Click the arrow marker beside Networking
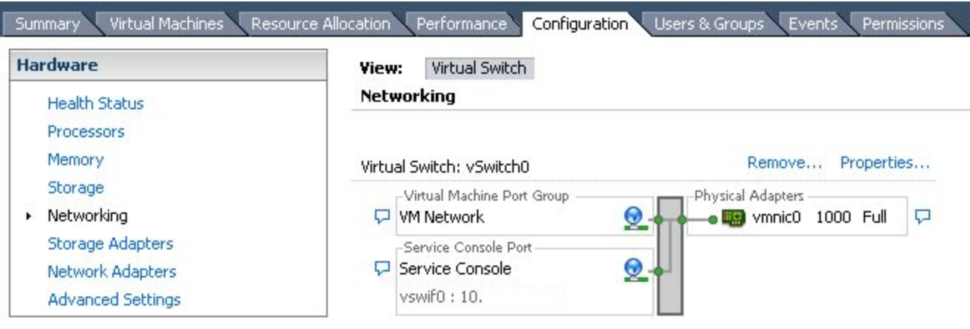This screenshot has height=329, width=970. click(x=28, y=216)
